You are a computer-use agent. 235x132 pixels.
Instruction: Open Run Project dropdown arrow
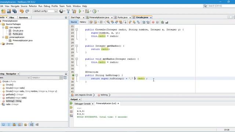click(83, 11)
